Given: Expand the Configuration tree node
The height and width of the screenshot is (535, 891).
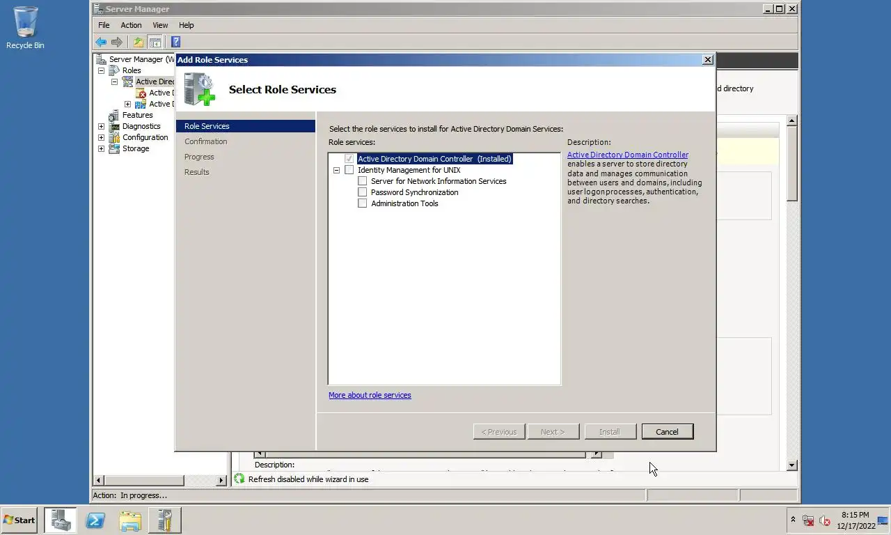Looking at the screenshot, I should tap(101, 137).
